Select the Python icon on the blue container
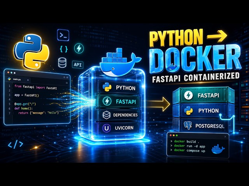Viewport: 249px width, 186px height. coord(188,110)
